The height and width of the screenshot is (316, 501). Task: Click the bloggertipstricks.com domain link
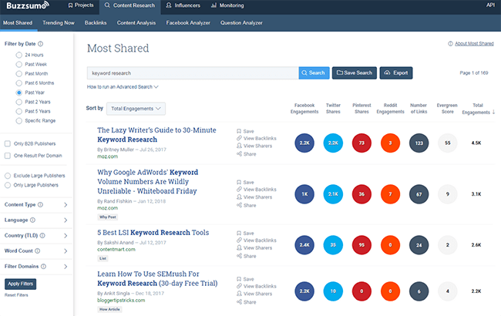(121, 301)
